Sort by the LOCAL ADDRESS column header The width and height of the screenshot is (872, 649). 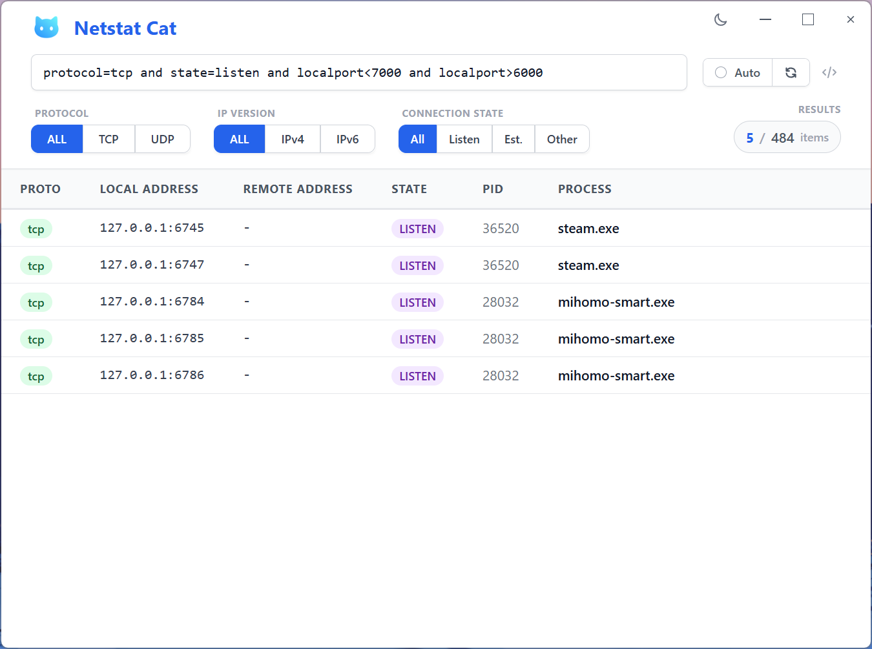(149, 189)
